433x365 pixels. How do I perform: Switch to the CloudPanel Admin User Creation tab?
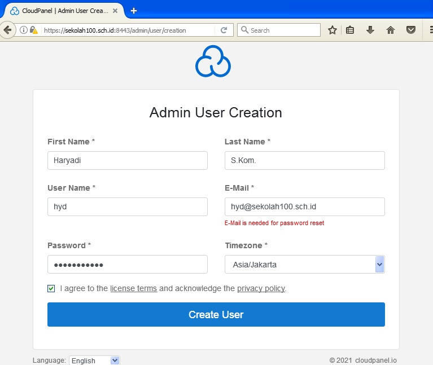click(x=63, y=11)
